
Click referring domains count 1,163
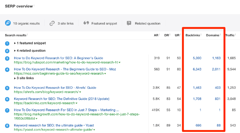click(217, 58)
